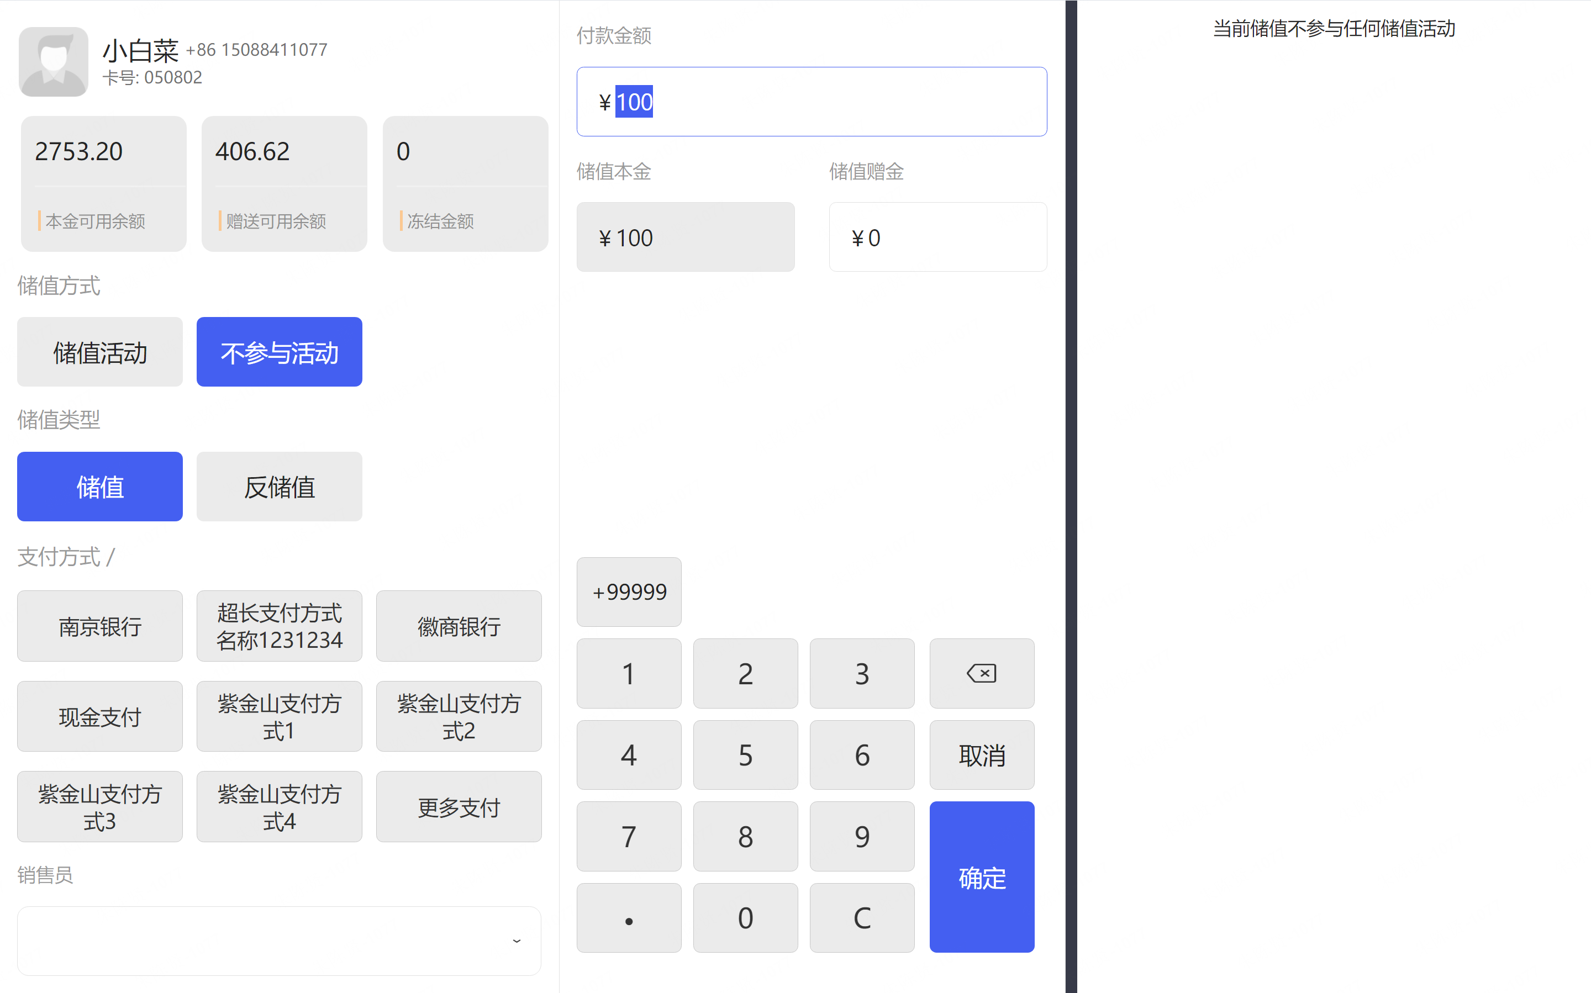1591x993 pixels.
Task: Choose 南京银行 as payment method
Action: (x=100, y=626)
